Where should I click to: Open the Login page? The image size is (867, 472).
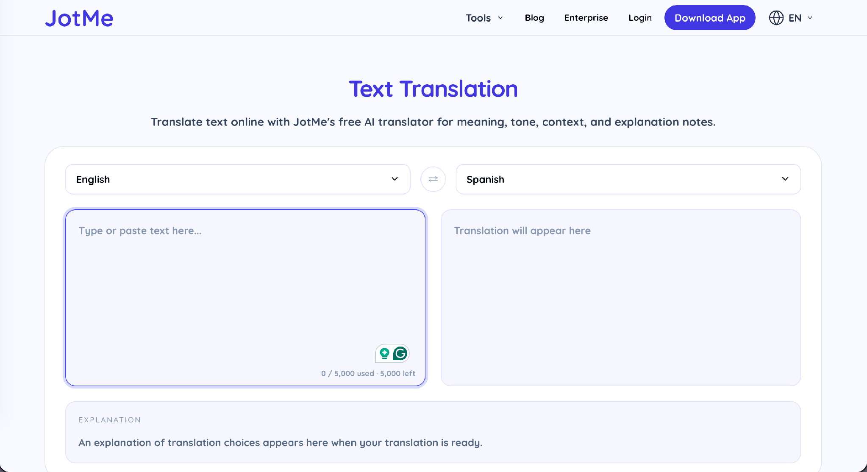[x=640, y=18]
